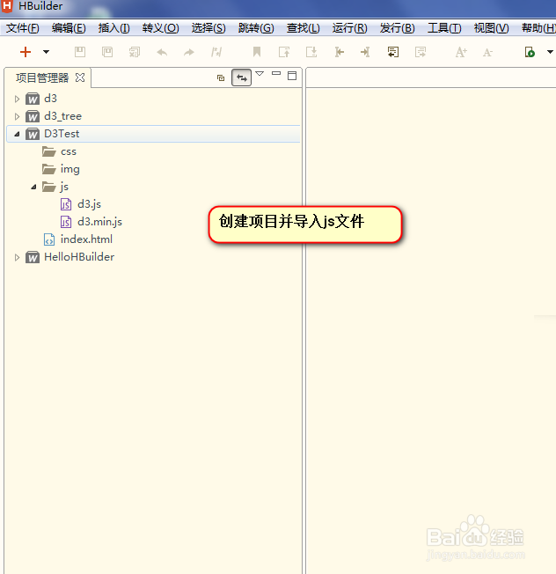Screen dimensions: 556x574
Task: Select the 项目管理器 tab
Action: point(42,78)
